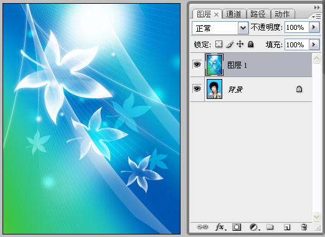This screenshot has width=325, height=237.
Task: Create a new layer group folder
Action: point(270,226)
